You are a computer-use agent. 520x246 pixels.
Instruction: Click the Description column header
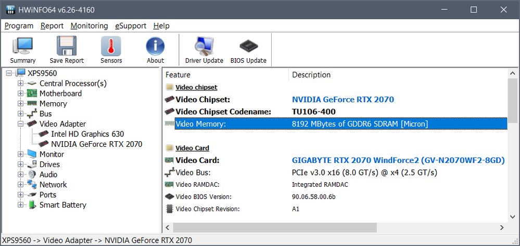tap(398, 75)
